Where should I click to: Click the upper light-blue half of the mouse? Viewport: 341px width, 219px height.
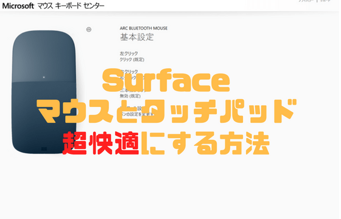click(44, 57)
